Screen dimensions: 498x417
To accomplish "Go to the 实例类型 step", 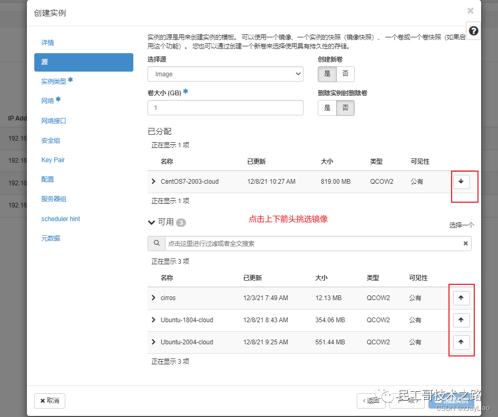I will 54,81.
